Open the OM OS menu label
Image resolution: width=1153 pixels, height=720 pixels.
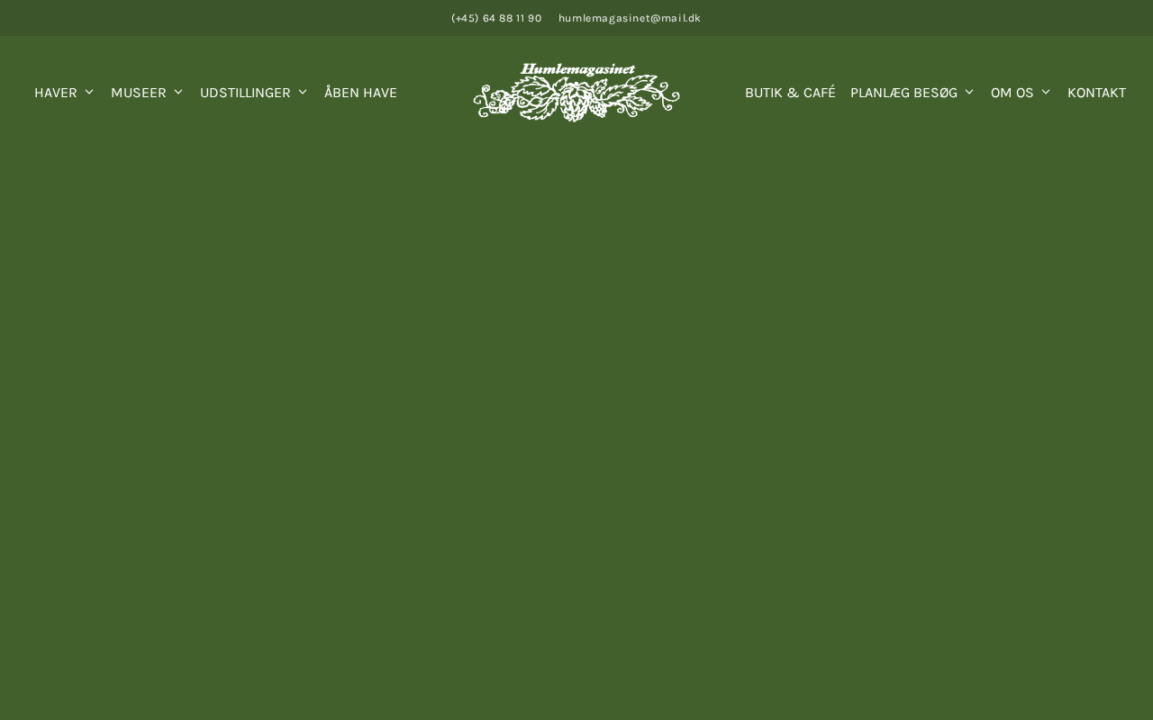coord(1012,93)
